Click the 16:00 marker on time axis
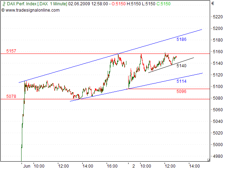226x169 pixels. pyautogui.click(x=112, y=165)
